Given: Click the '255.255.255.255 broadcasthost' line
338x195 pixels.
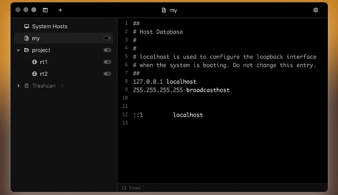Looking at the screenshot, I should click(181, 90).
